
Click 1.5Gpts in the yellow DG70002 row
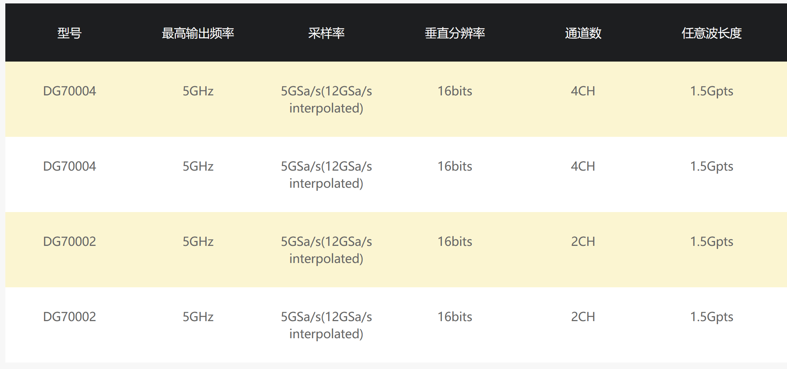pos(712,242)
